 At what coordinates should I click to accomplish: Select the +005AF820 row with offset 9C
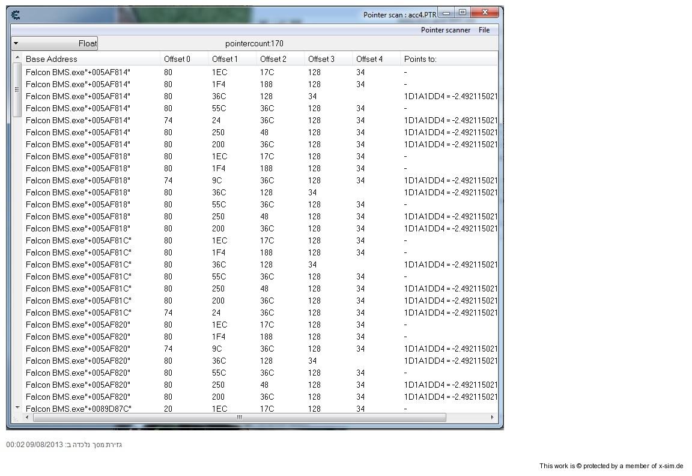[78, 349]
